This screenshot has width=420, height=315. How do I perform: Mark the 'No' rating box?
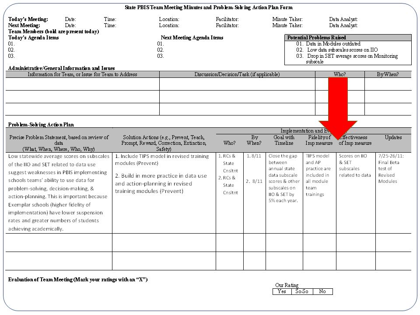click(x=323, y=291)
